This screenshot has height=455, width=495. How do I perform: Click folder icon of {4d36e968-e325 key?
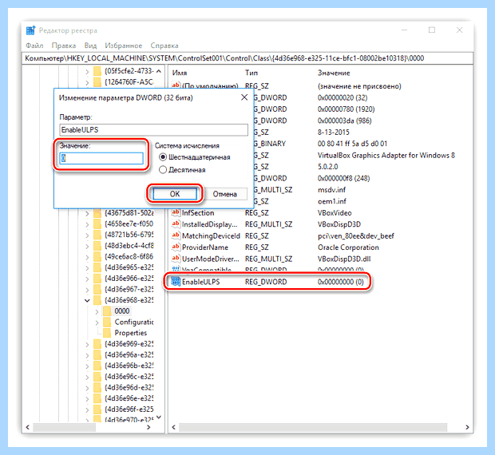pyautogui.click(x=97, y=300)
